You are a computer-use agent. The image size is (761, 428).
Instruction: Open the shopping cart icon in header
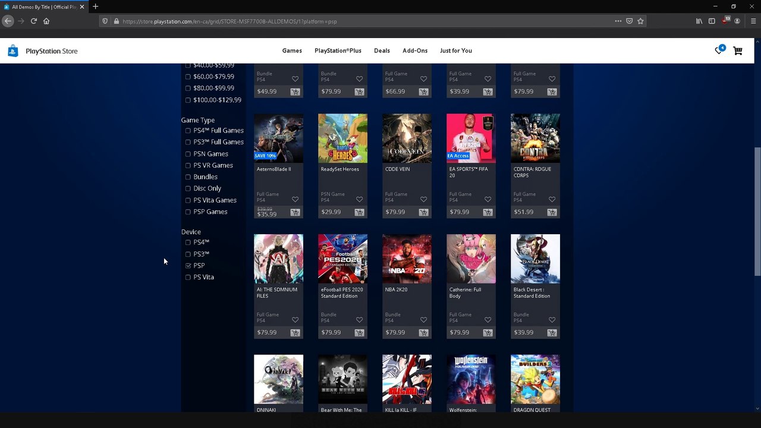pos(738,51)
